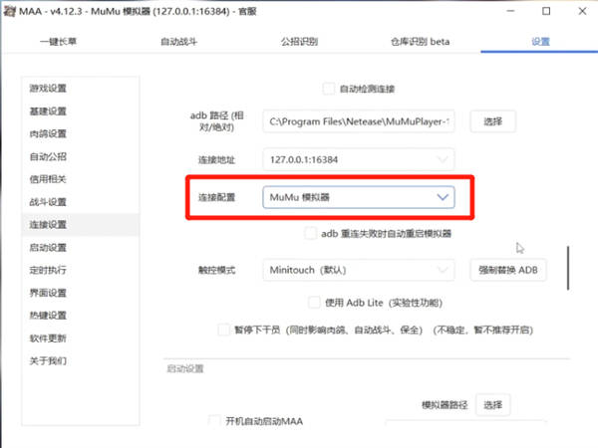Click the 选择 button for 模拟器路径

click(x=490, y=404)
